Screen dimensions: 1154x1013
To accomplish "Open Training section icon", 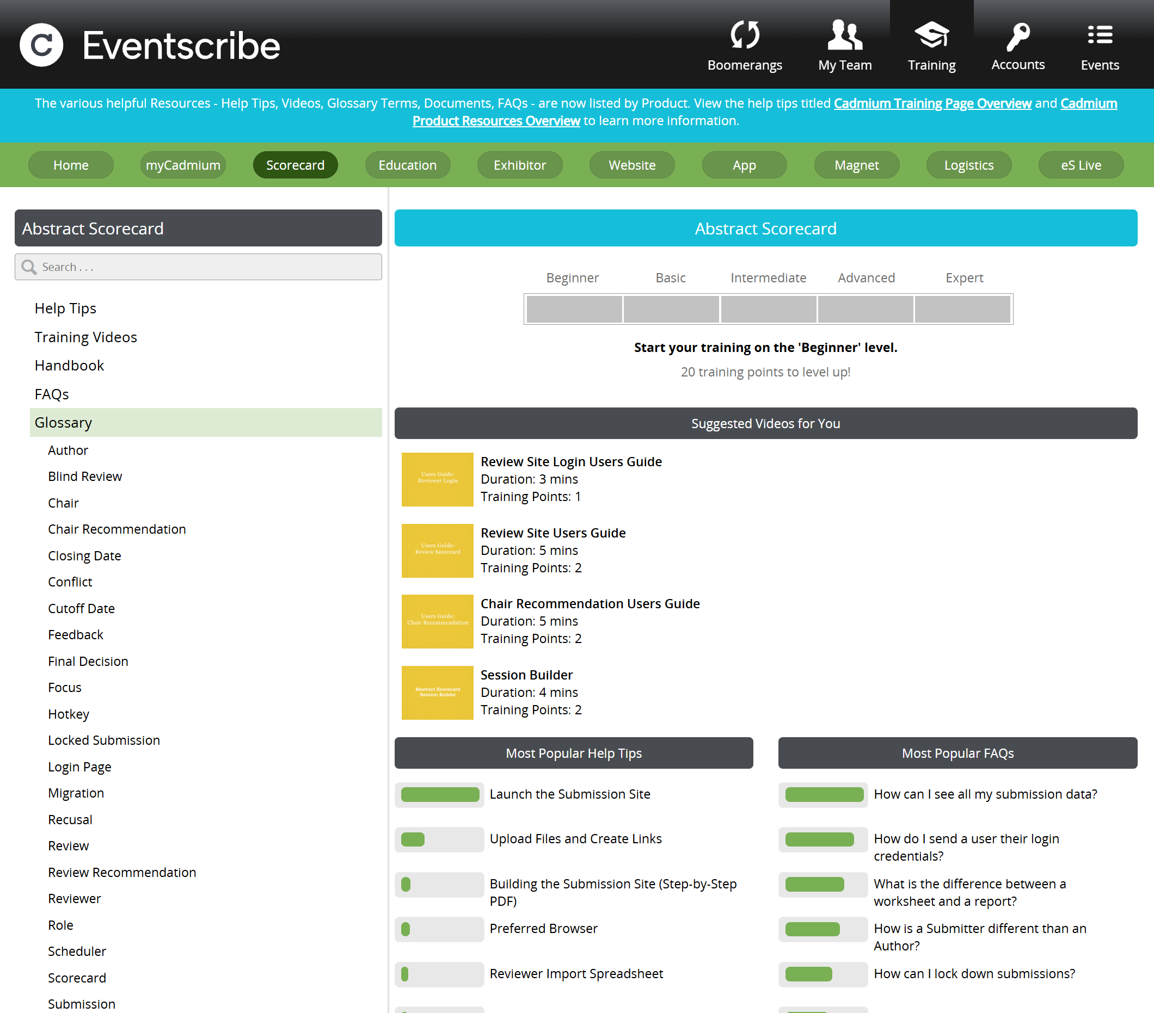I will click(931, 35).
